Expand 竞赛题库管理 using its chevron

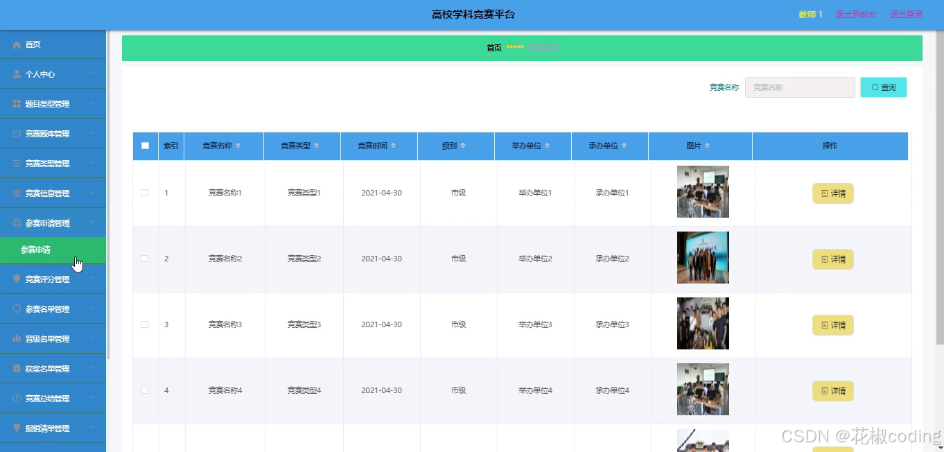click(x=93, y=134)
